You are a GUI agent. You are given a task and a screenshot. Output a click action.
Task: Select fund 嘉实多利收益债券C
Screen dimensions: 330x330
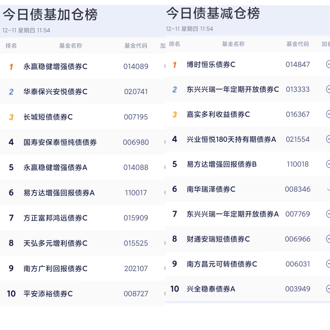tap(218, 114)
